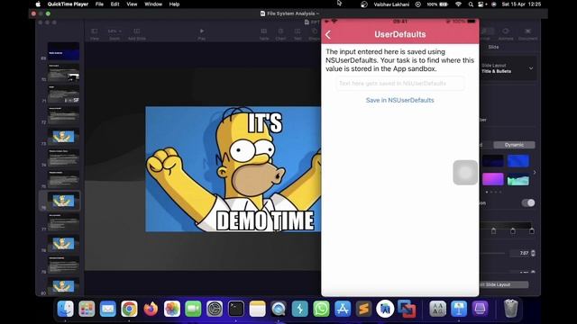Open Mail from the Dock
The width and height of the screenshot is (577, 324).
[x=108, y=309]
